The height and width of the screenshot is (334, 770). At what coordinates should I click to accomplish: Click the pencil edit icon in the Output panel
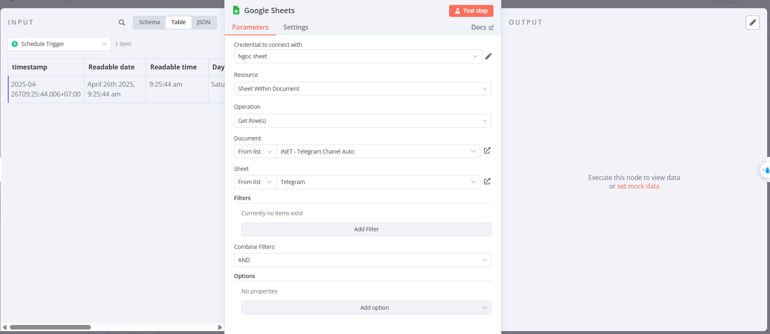point(752,23)
